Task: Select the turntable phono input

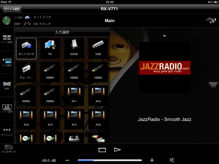Action: click(74, 138)
